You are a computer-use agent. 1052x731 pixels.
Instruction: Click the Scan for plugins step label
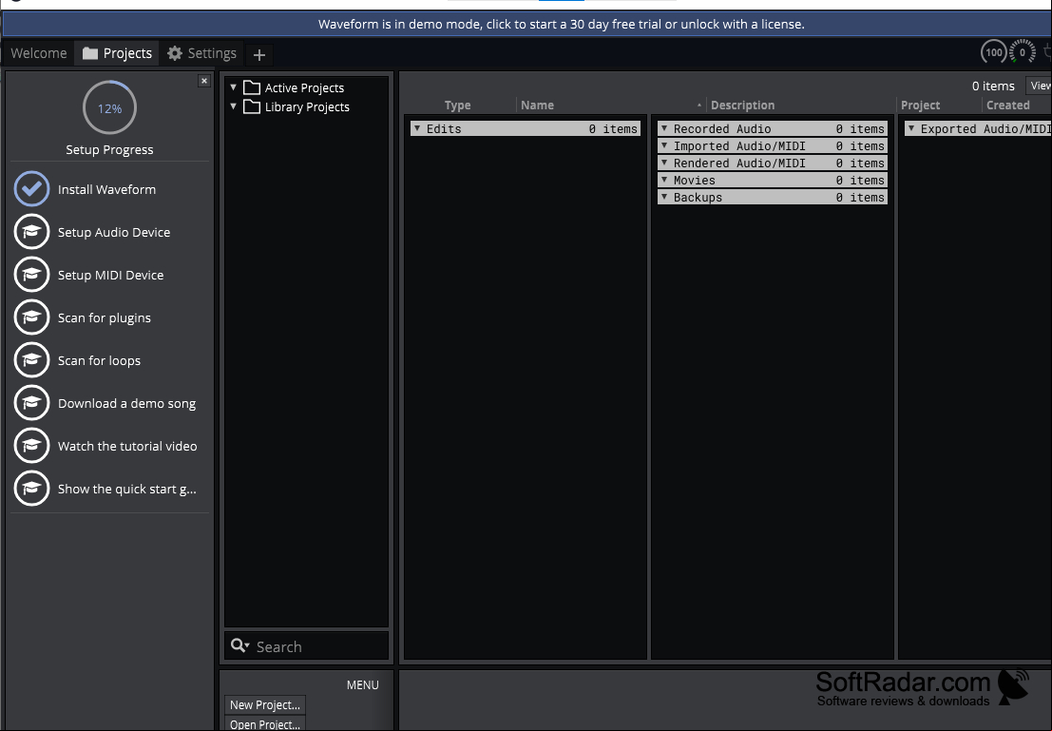[104, 318]
